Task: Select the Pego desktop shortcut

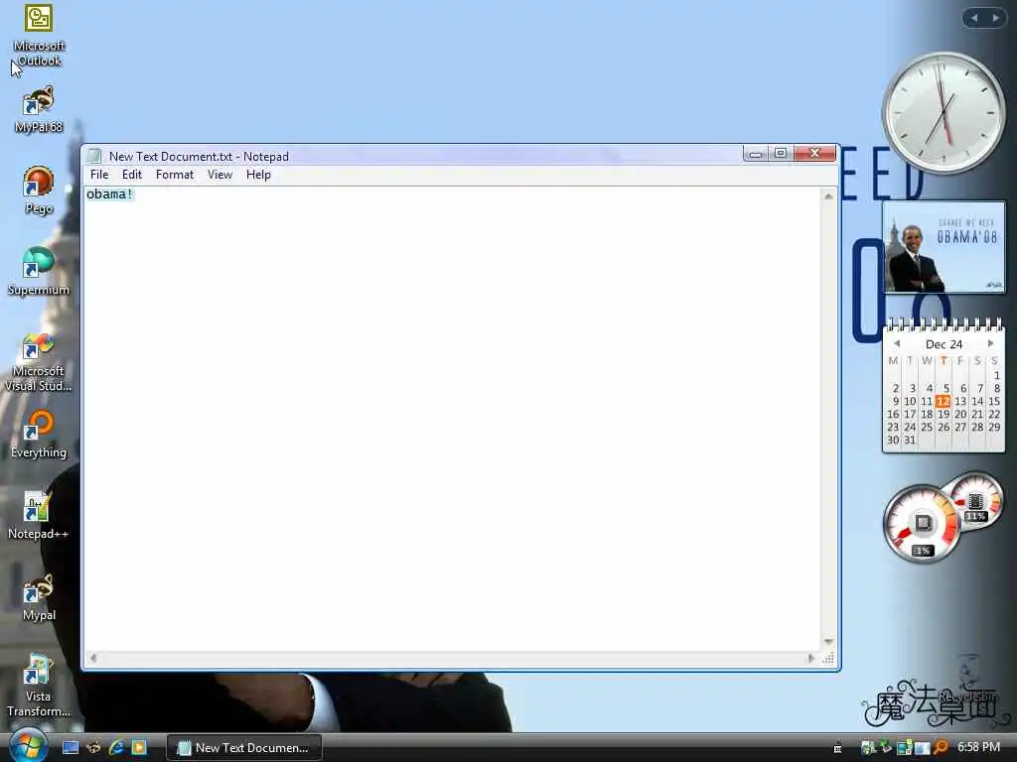Action: point(39,190)
